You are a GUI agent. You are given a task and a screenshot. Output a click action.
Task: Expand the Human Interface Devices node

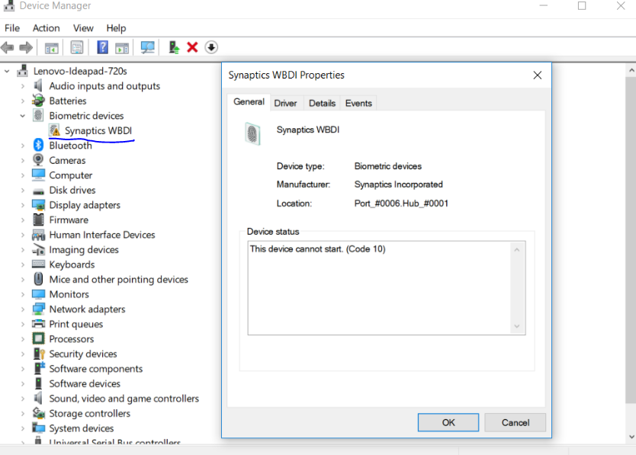[23, 235]
